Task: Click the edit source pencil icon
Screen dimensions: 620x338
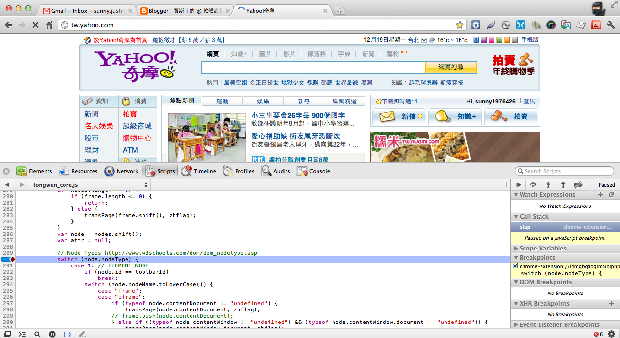Action: point(82,334)
